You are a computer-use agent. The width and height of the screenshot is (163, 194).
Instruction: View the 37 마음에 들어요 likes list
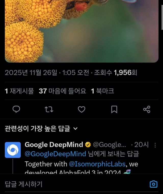pyautogui.click(x=62, y=91)
